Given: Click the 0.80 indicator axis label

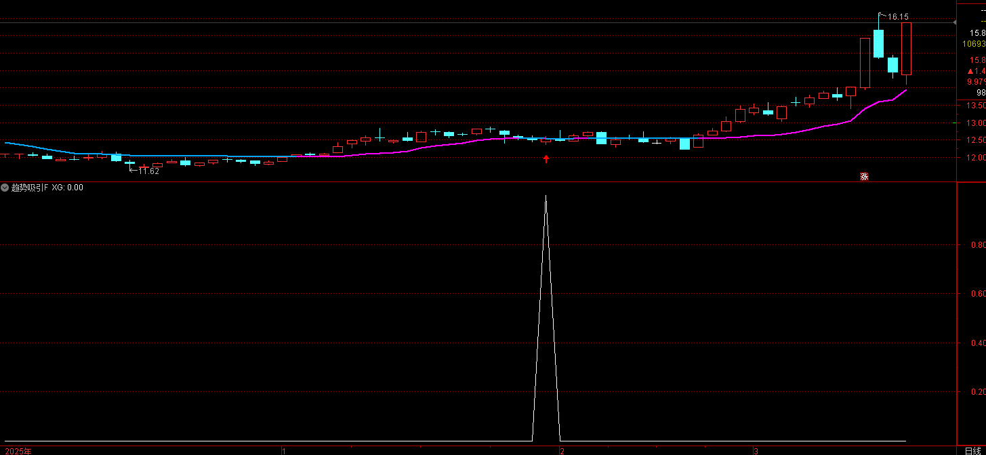Looking at the screenshot, I should [x=978, y=245].
